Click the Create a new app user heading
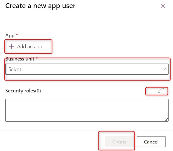Viewport: 173px width, 151px height. [40, 6]
